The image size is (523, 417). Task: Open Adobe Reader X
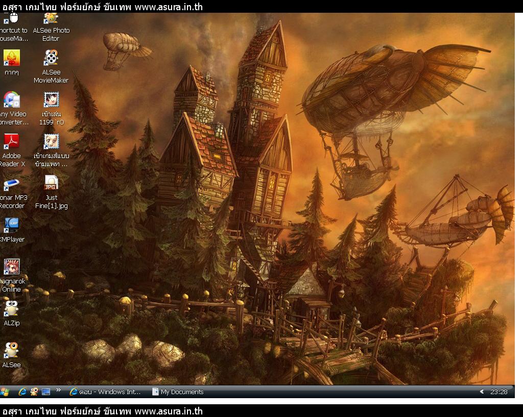(12, 150)
